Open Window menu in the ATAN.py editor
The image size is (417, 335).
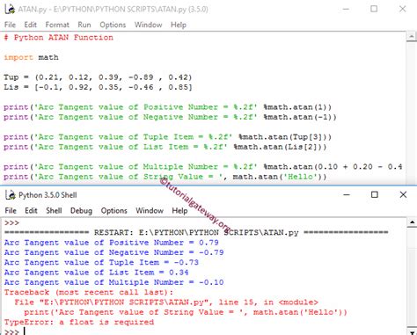click(x=148, y=25)
